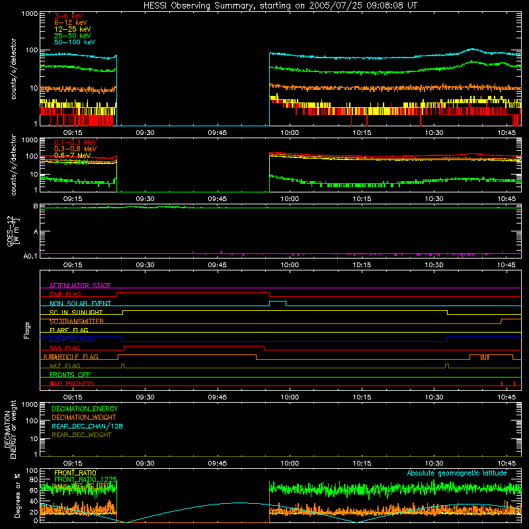Select the NON_SOLAR_EVENT flag label
Viewport: 529px width, 529px height.
[x=80, y=304]
